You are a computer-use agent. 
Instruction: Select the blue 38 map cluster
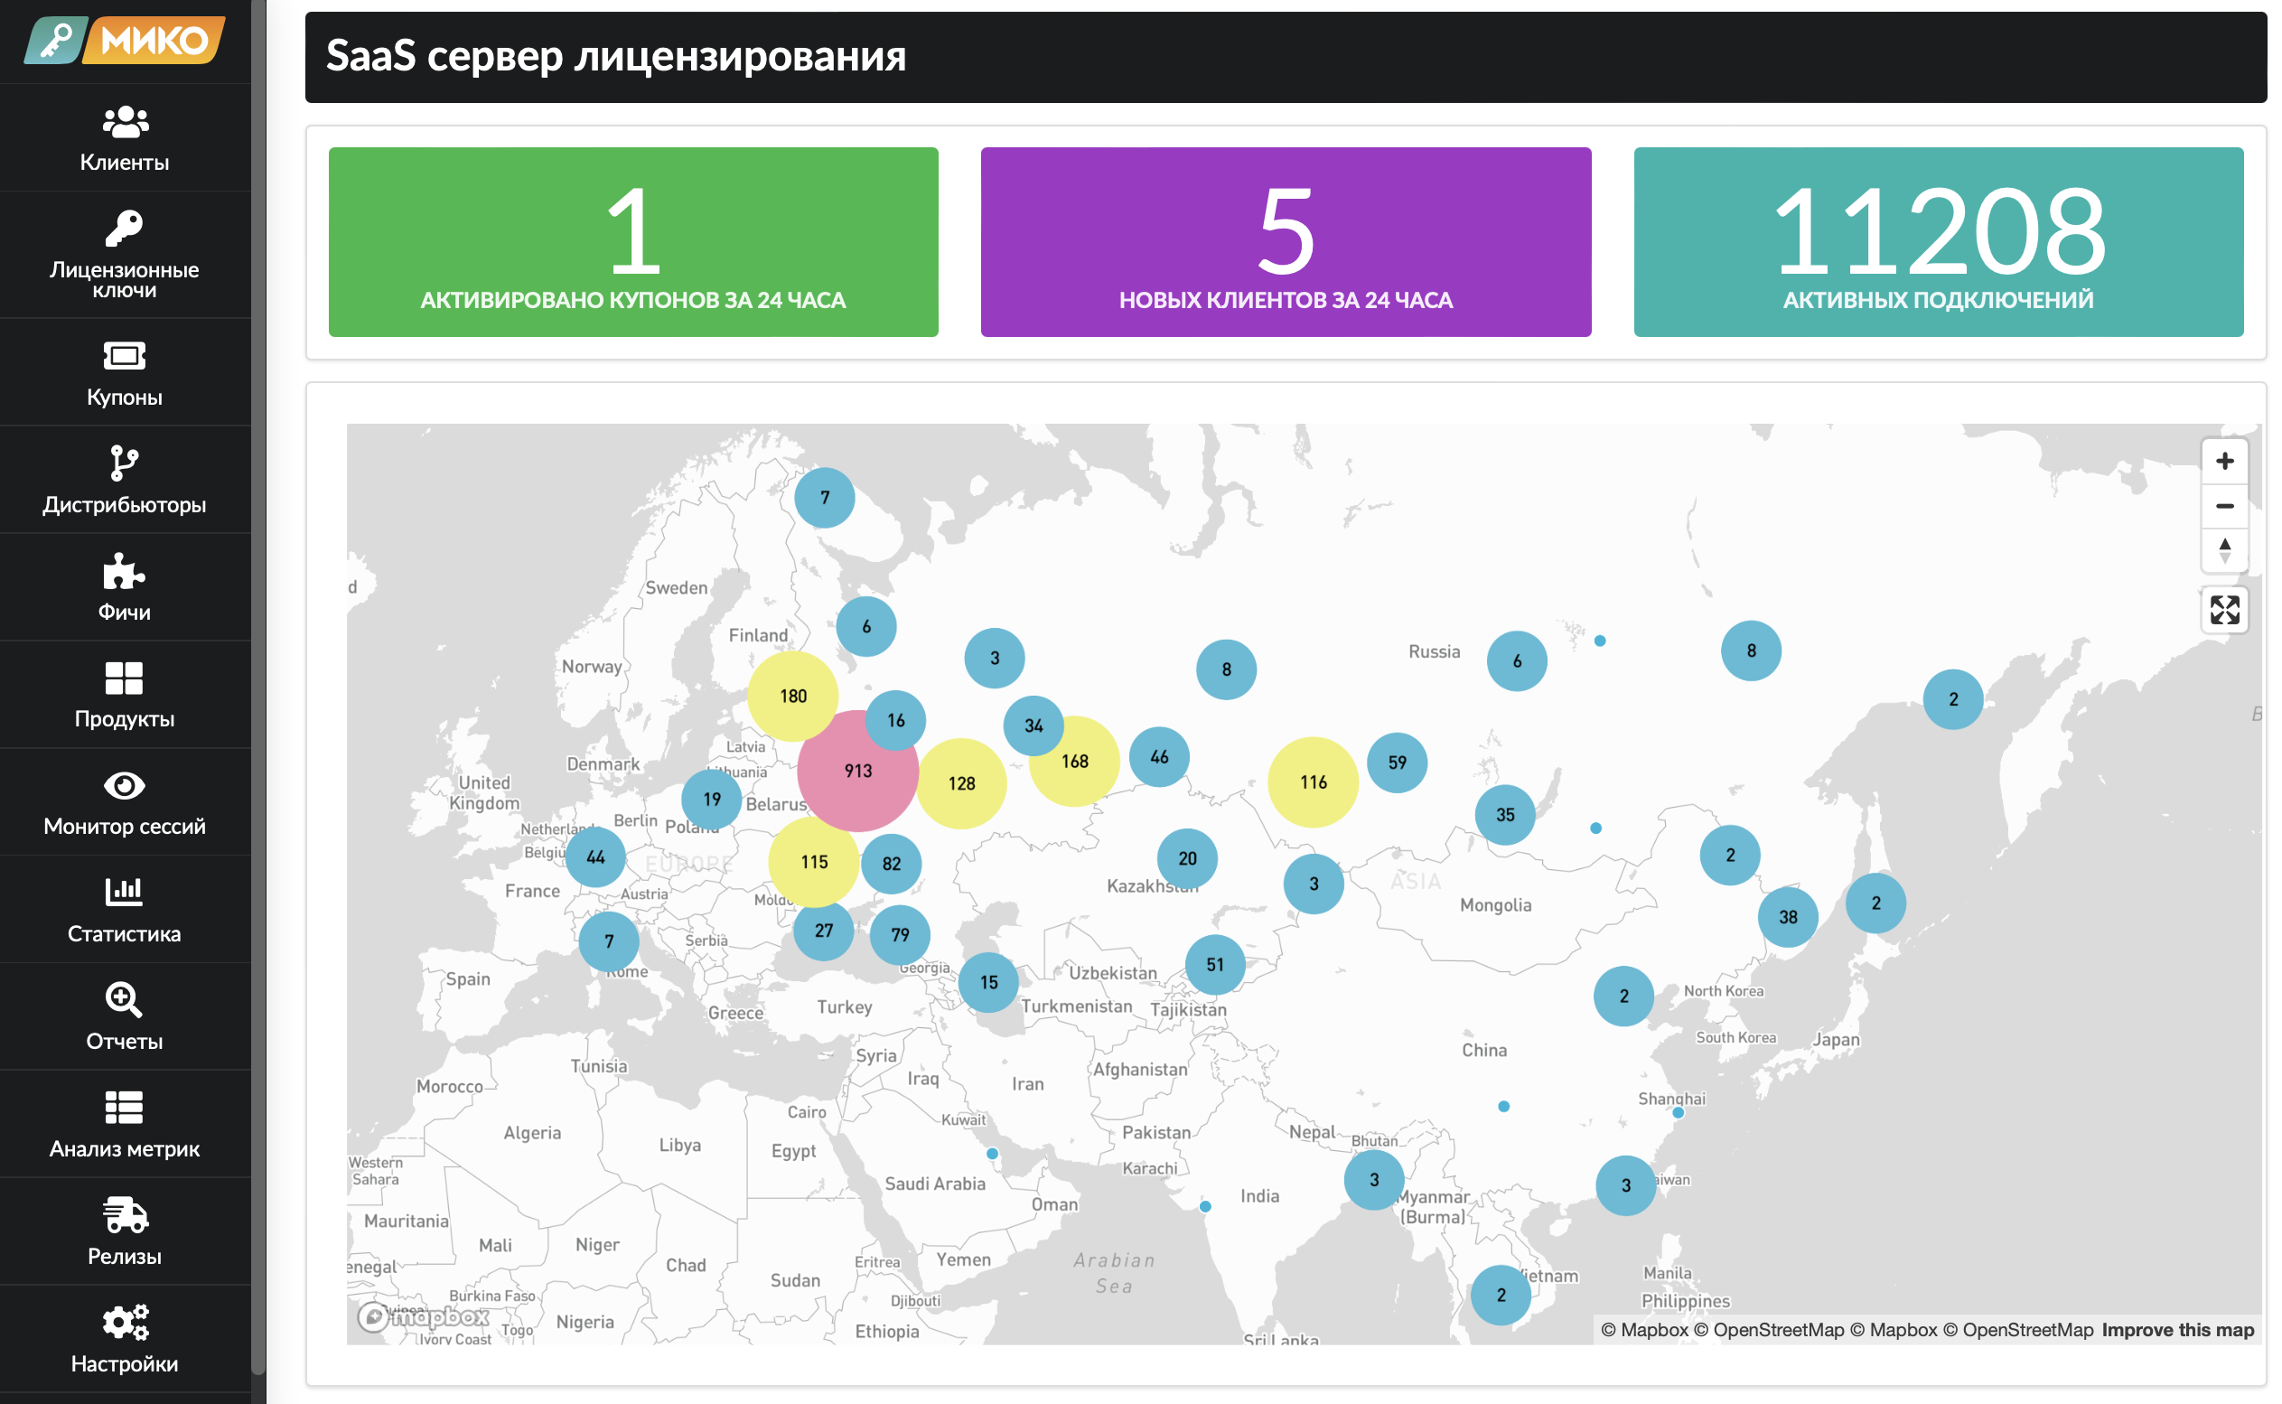coord(1788,917)
